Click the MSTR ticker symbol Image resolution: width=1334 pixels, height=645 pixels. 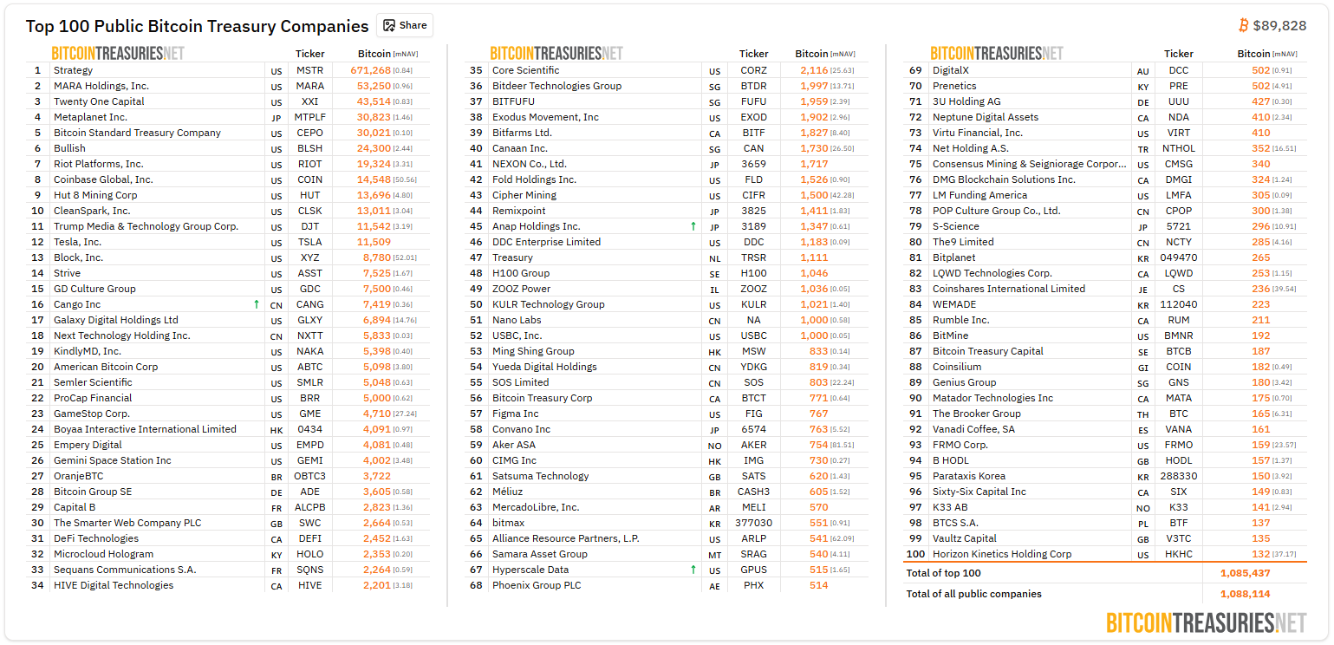click(x=309, y=70)
